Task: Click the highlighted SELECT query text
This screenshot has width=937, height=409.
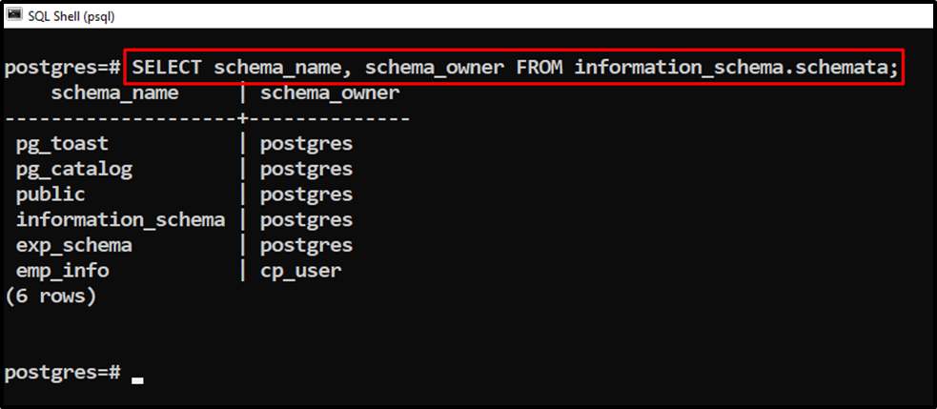Action: point(515,68)
